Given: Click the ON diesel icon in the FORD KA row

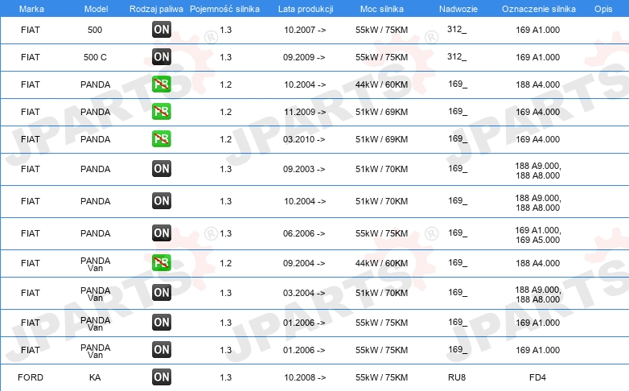Looking at the screenshot, I should (161, 377).
